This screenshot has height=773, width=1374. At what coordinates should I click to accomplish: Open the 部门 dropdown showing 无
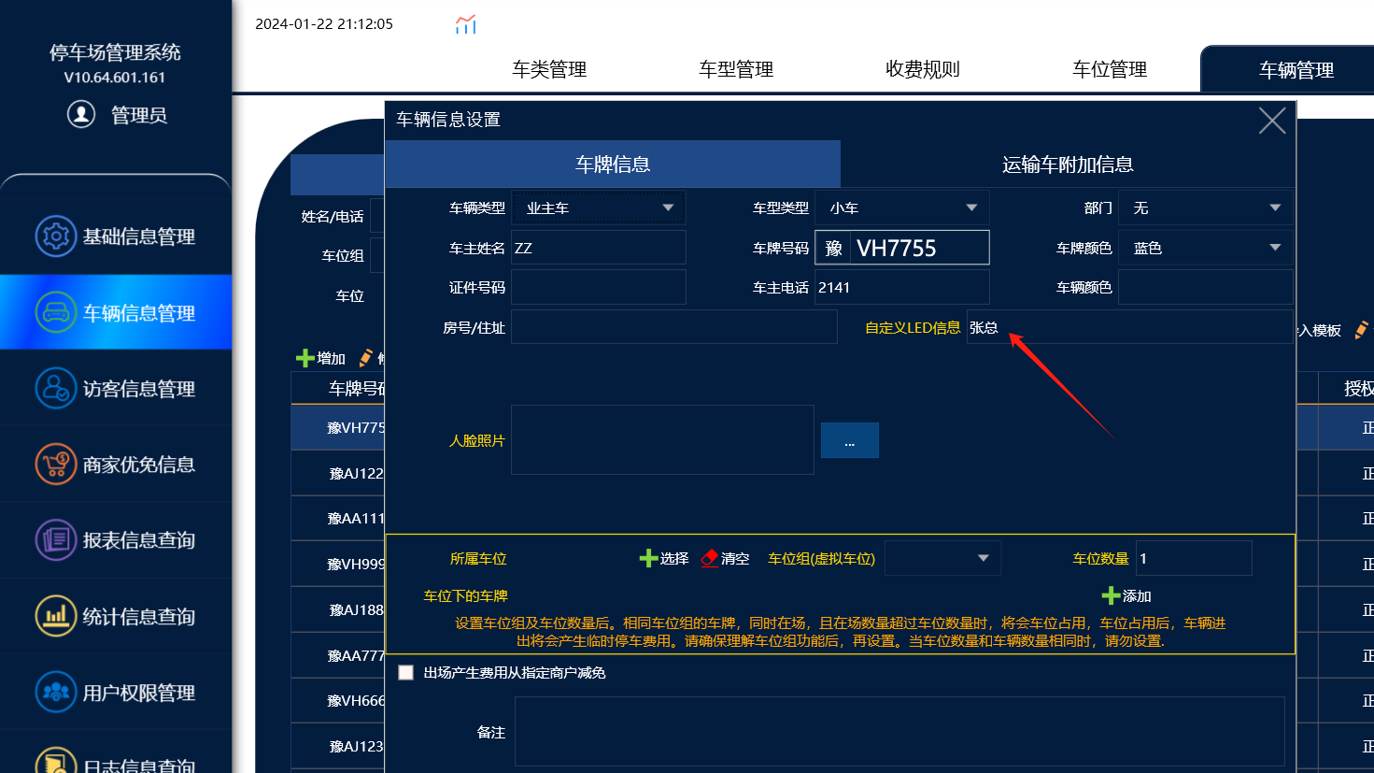[1206, 208]
